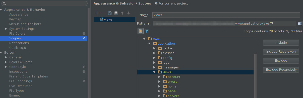Click the www folder icon

tap(150, 39)
